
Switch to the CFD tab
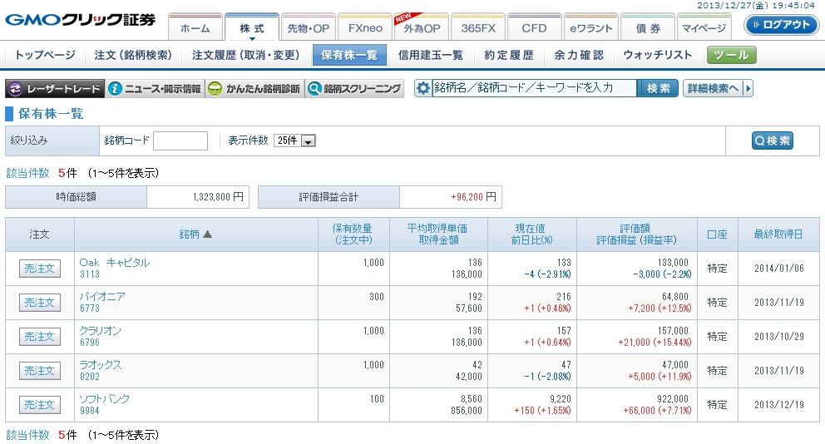[x=534, y=28]
